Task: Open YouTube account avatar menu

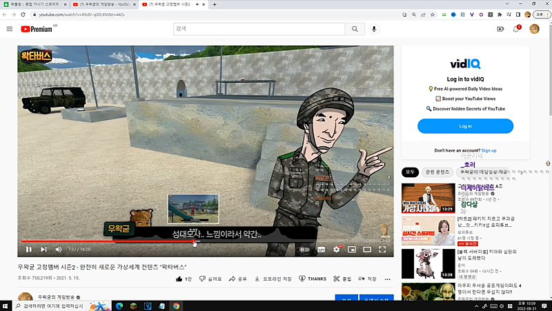Action: pyautogui.click(x=534, y=29)
